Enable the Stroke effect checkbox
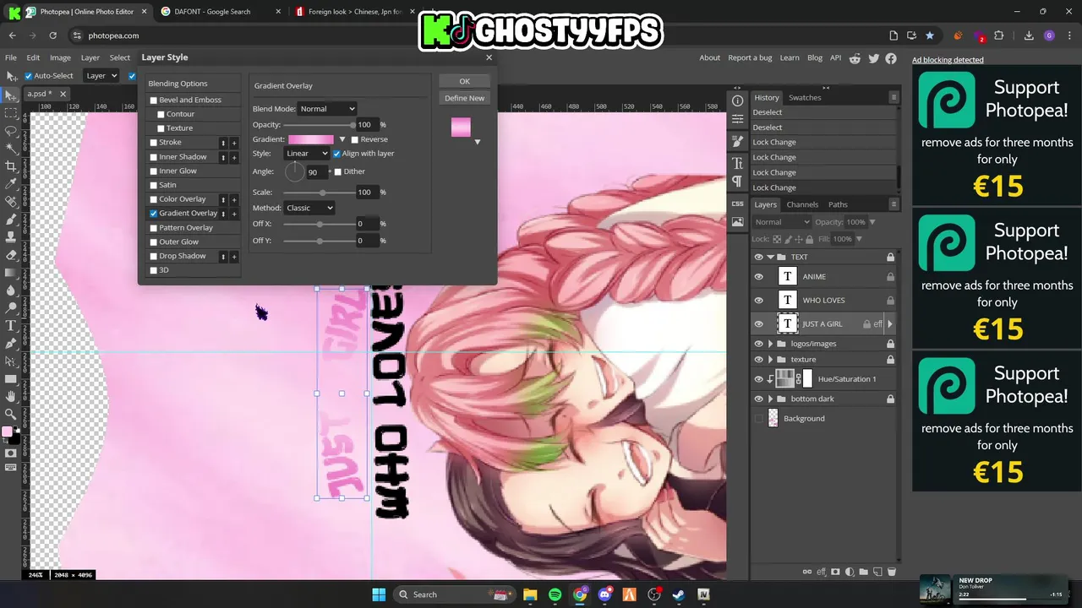1082x608 pixels. point(153,143)
